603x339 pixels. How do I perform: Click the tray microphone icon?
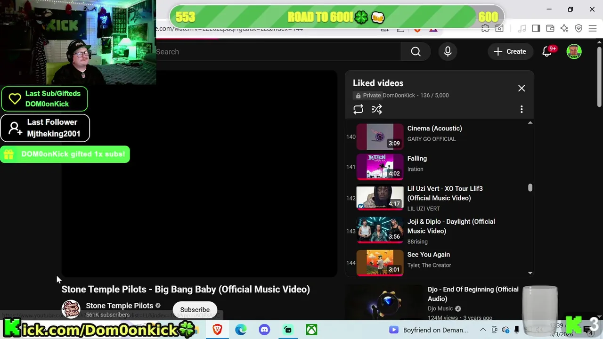517,330
